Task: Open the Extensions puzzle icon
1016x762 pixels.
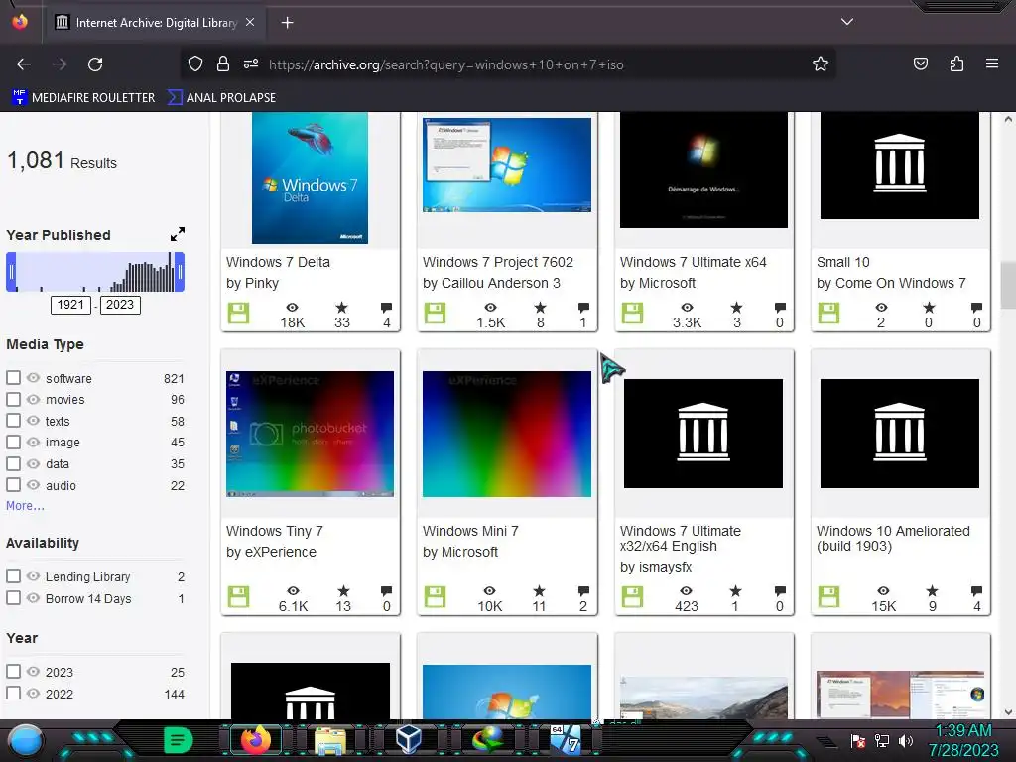Action: coord(956,64)
